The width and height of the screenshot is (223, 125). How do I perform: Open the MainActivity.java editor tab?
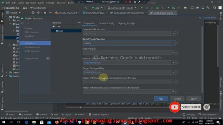click(x=95, y=13)
